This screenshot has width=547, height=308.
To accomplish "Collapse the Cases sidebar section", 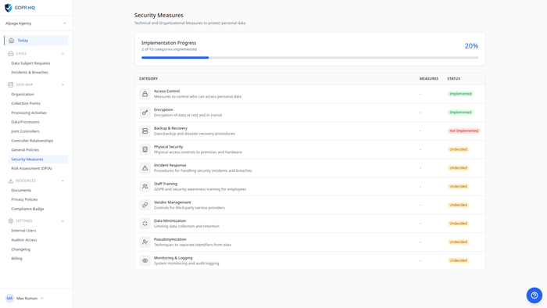I will (x=63, y=54).
